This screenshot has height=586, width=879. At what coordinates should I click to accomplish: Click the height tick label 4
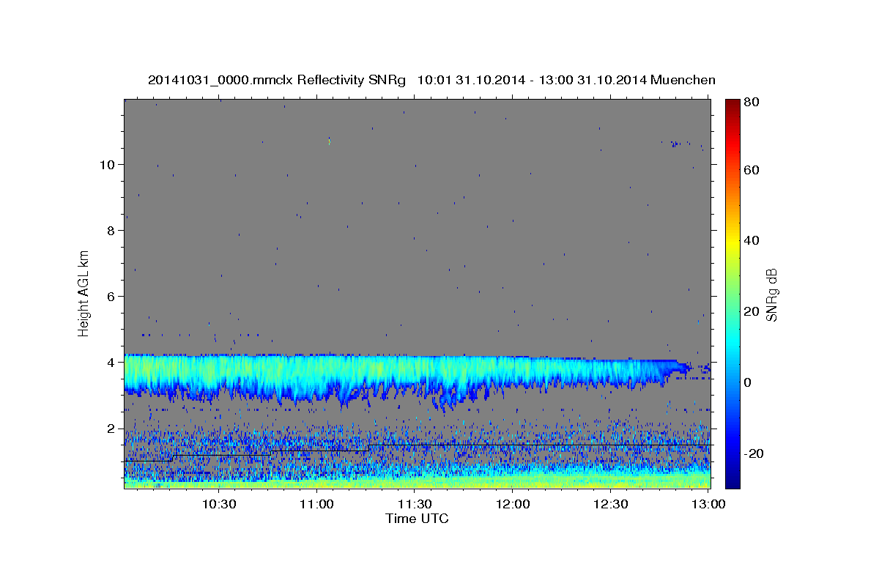pos(110,363)
